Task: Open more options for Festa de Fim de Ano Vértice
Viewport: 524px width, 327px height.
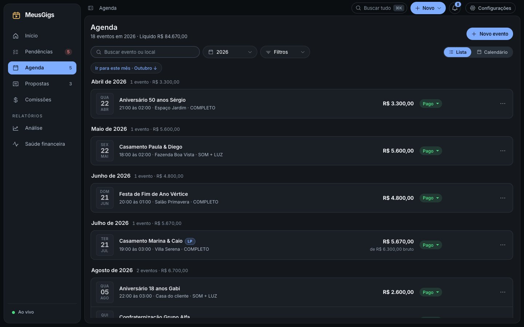Action: pyautogui.click(x=503, y=198)
